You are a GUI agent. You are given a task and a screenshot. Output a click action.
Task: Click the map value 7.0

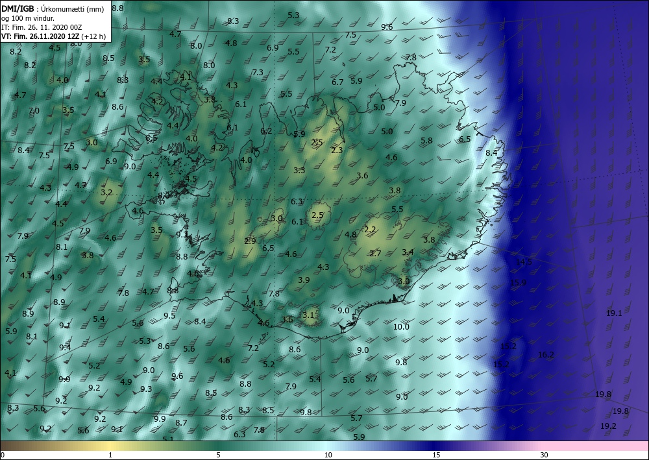34,111
